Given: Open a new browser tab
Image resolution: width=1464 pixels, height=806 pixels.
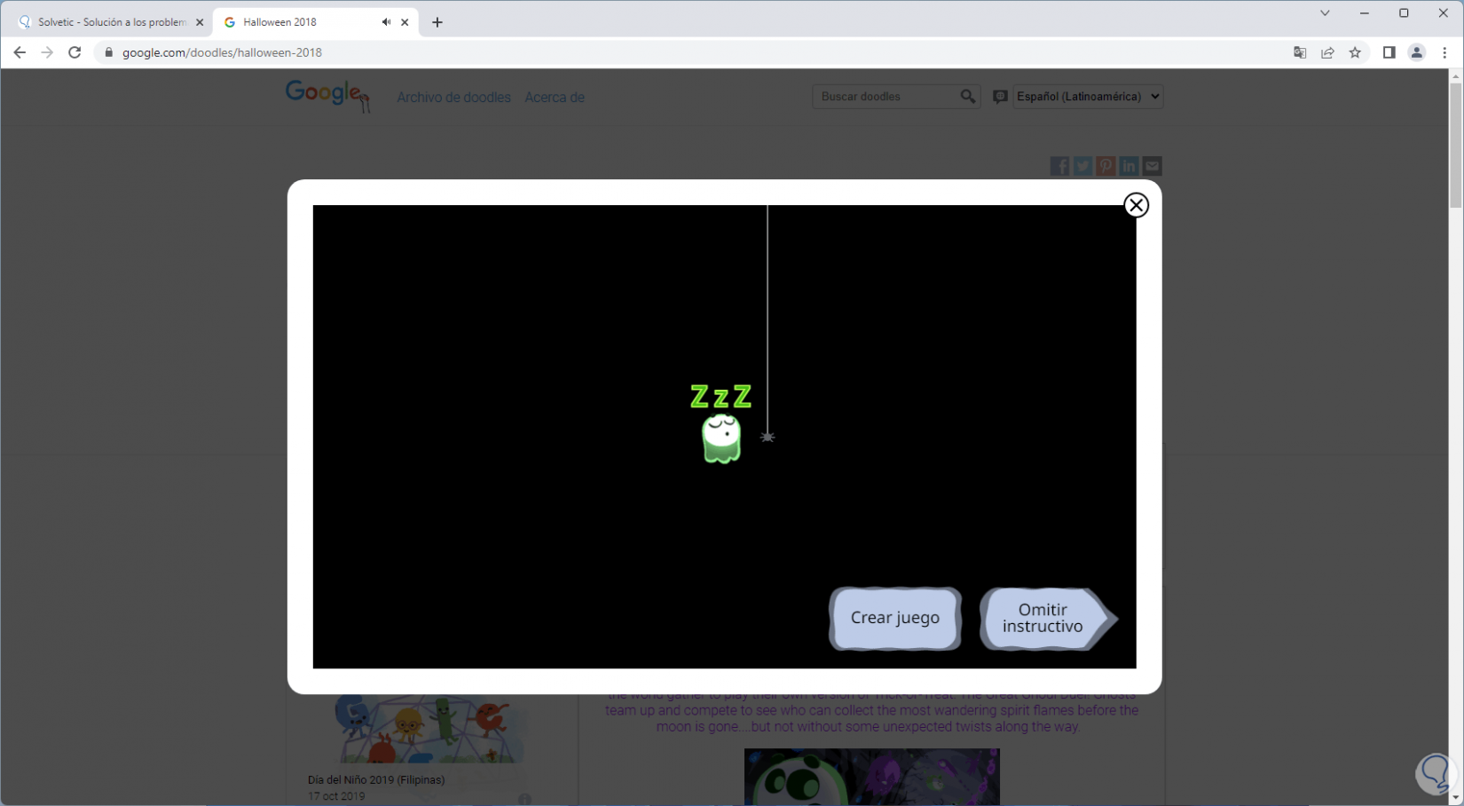Looking at the screenshot, I should [x=437, y=22].
